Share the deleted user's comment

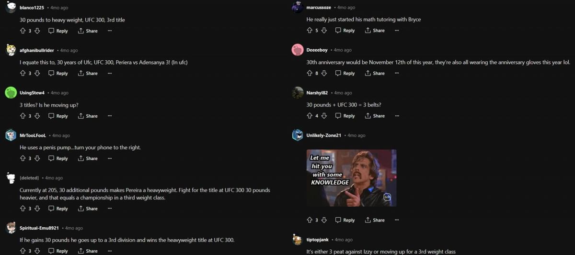[88, 209]
